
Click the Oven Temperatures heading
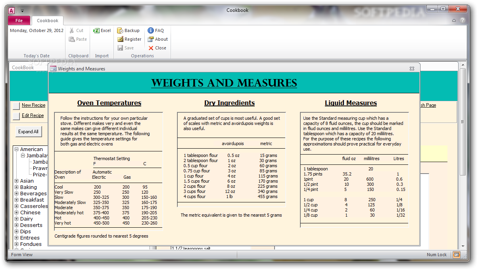pyautogui.click(x=109, y=103)
